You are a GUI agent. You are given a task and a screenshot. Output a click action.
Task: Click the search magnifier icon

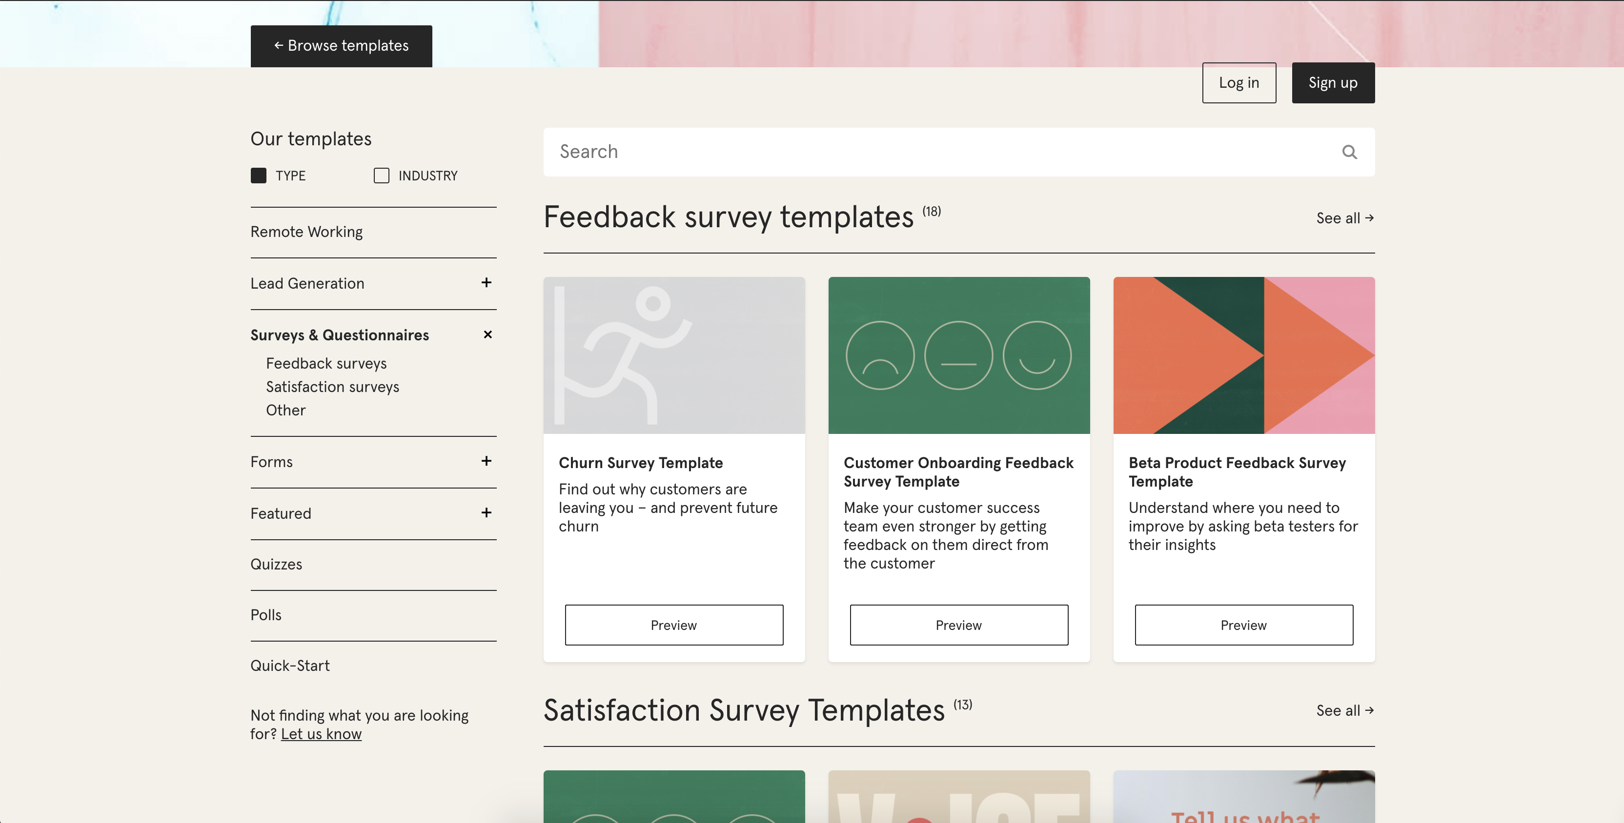(1348, 152)
